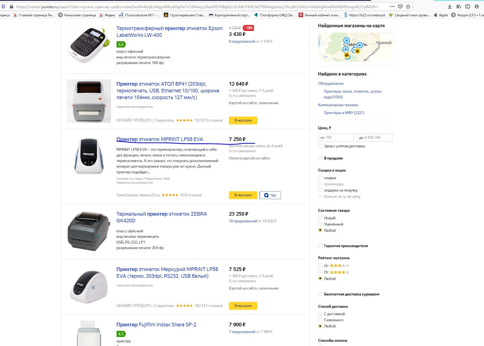Select 'Новый' product condition radio
This screenshot has height=346, width=484.
point(320,218)
